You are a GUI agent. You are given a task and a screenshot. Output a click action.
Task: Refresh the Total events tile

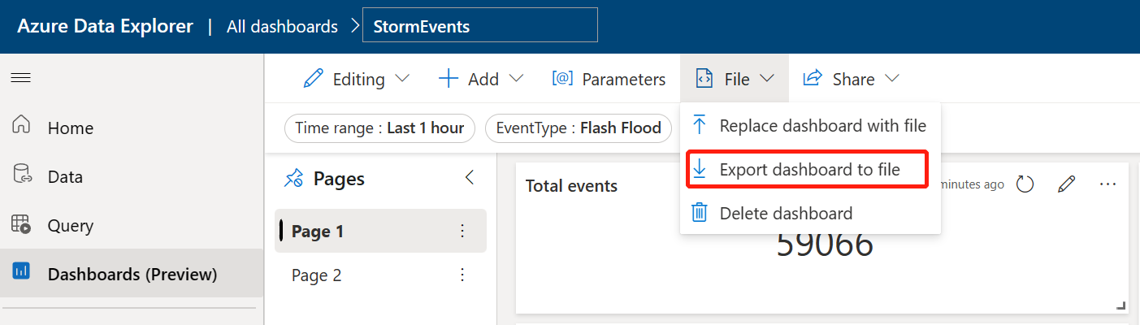point(1025,184)
